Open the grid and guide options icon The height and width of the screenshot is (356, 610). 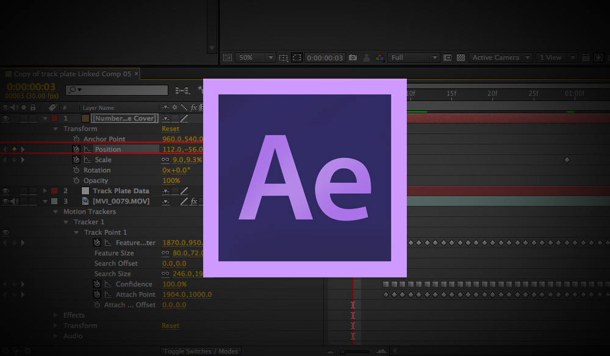tap(284, 57)
